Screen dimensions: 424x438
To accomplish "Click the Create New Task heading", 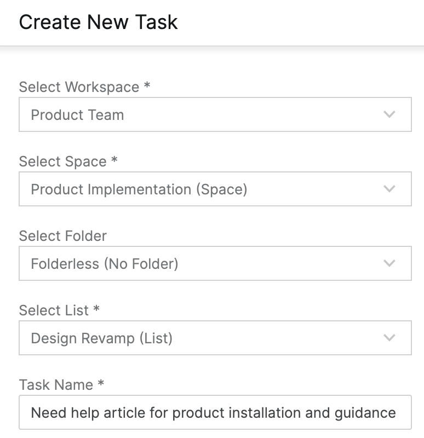I will point(99,22).
